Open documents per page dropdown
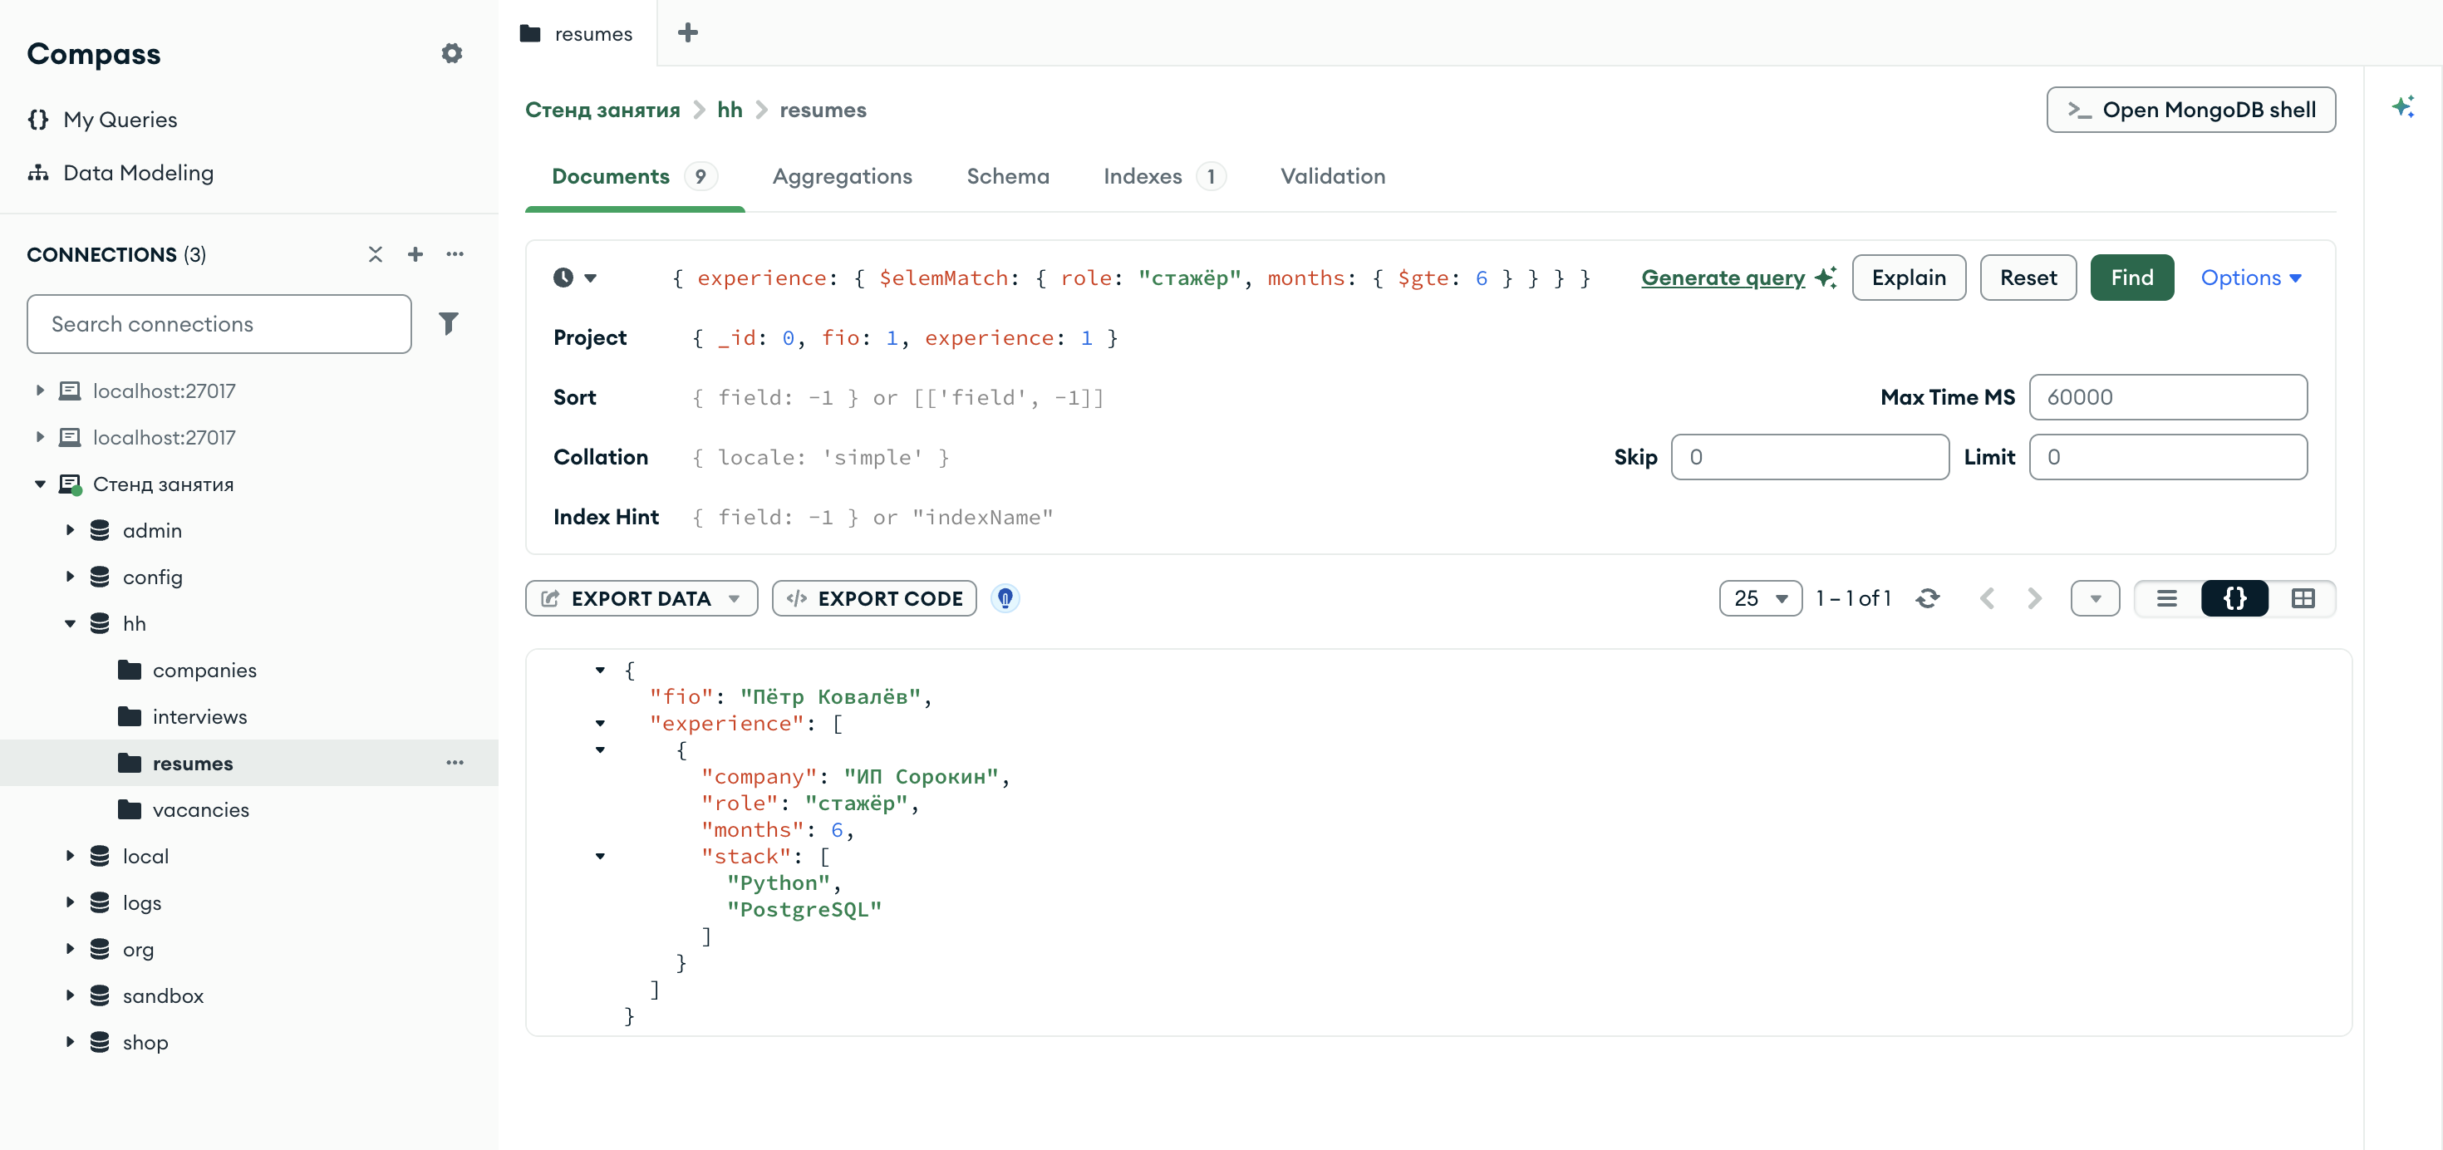This screenshot has height=1150, width=2443. pyautogui.click(x=1760, y=598)
